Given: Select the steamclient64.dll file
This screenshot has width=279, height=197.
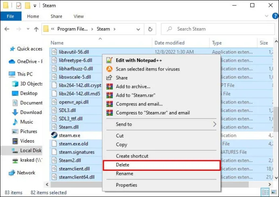Looking at the screenshot, I should pos(77,177).
